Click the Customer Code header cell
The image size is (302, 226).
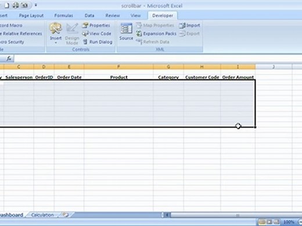(202, 77)
